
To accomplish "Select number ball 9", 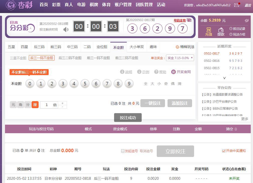I will pos(129,84).
